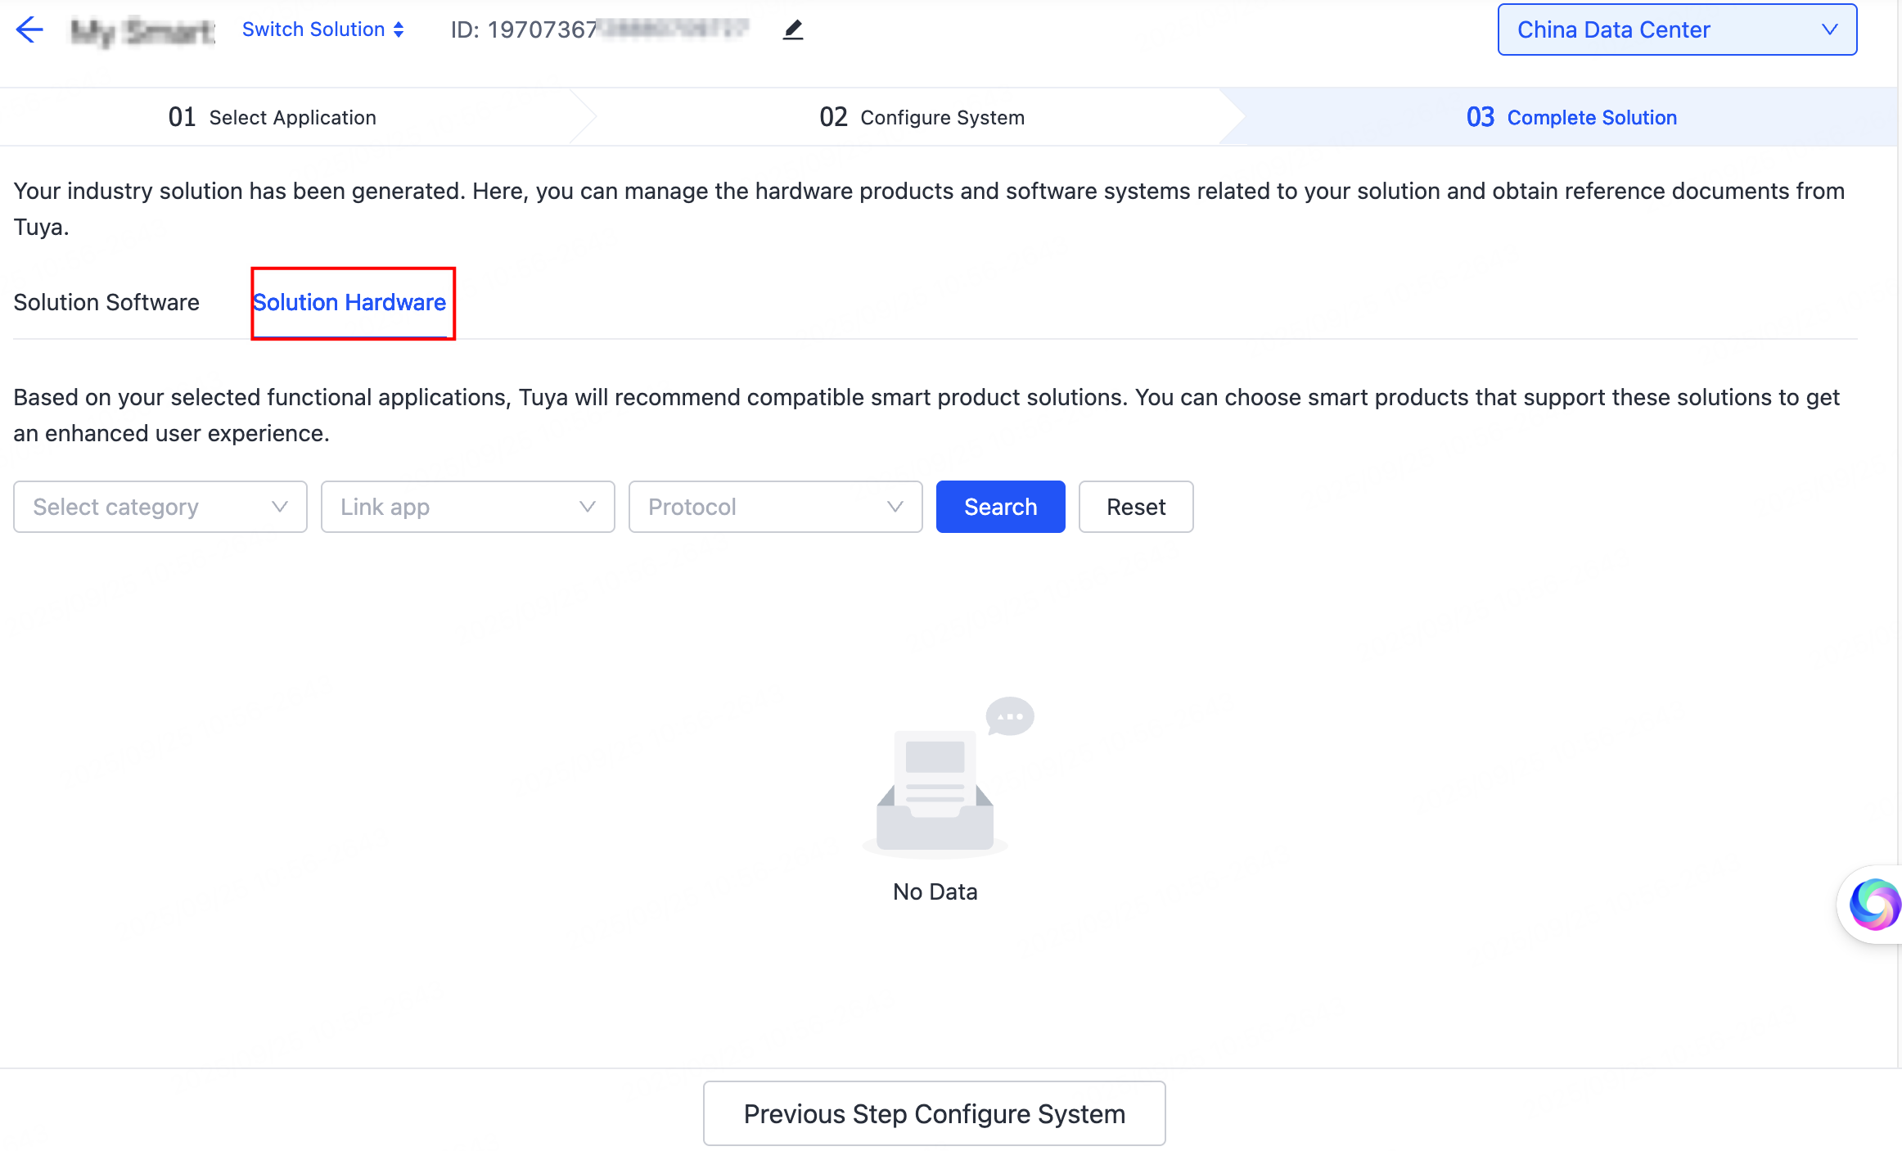Open the Select category dropdown

pyautogui.click(x=160, y=507)
